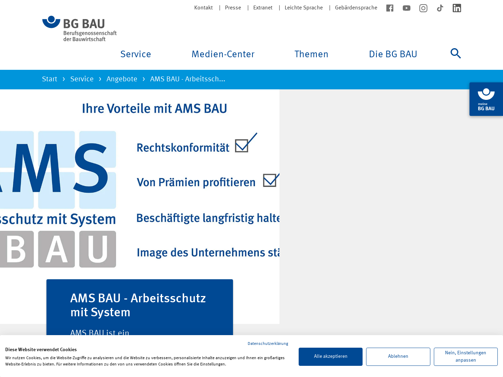This screenshot has height=377, width=503.
Task: Click the BG BAU logo
Action: tap(79, 29)
